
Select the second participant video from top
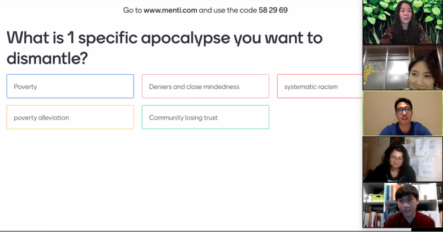pos(402,68)
